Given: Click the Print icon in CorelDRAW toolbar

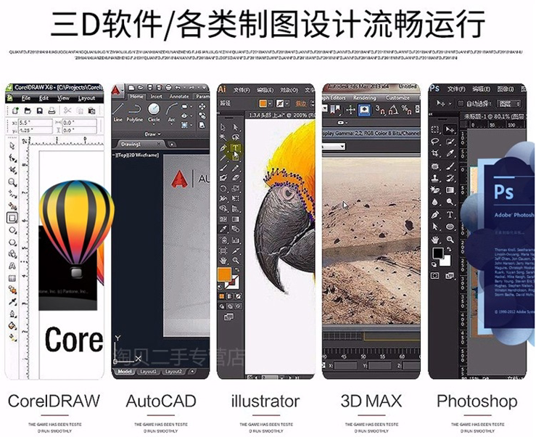Looking at the screenshot, I should pos(51,111).
